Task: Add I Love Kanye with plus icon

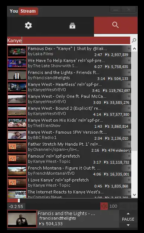Action: [129, 180]
